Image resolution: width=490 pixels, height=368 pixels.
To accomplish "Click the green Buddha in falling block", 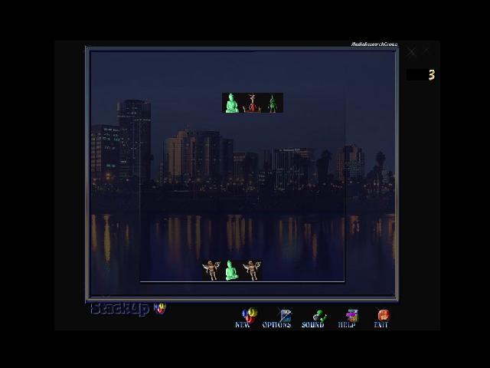I will (x=232, y=103).
